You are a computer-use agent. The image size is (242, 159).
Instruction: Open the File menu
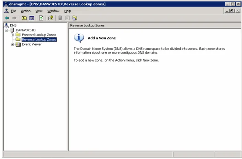(x=13, y=11)
